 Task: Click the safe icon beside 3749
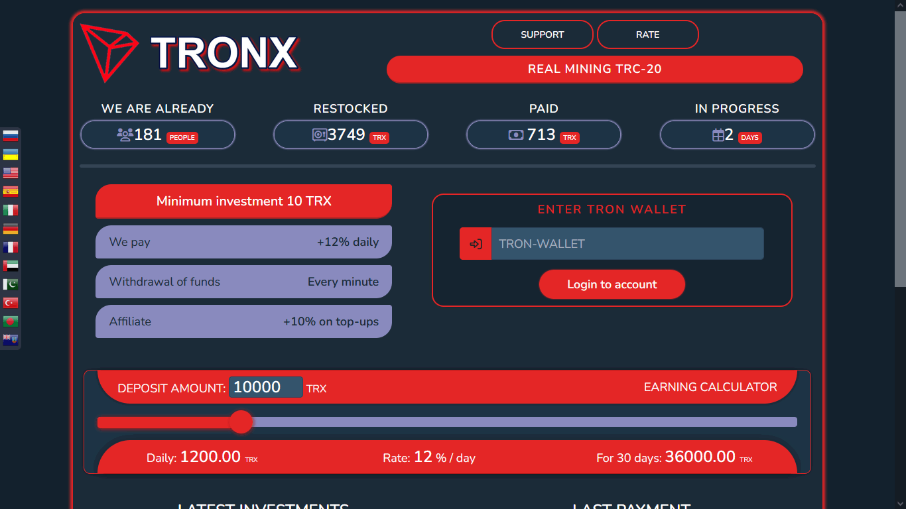coord(319,135)
